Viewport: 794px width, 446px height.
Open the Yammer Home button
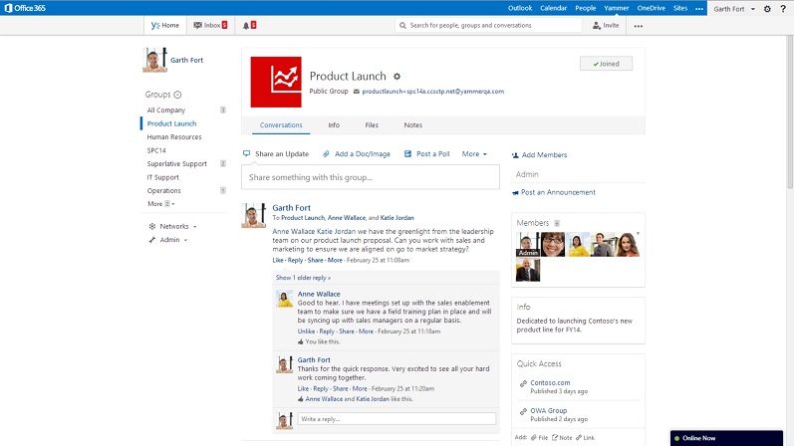[165, 25]
